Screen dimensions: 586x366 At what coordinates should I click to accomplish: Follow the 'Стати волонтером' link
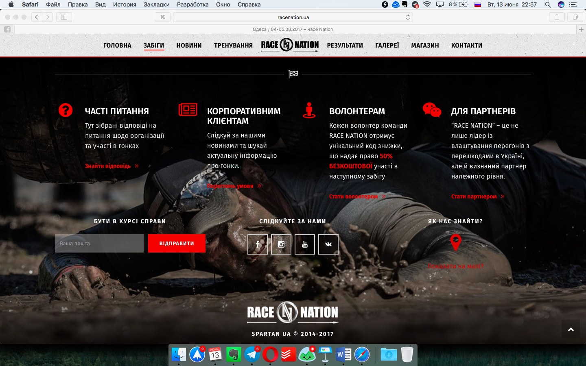tap(357, 196)
